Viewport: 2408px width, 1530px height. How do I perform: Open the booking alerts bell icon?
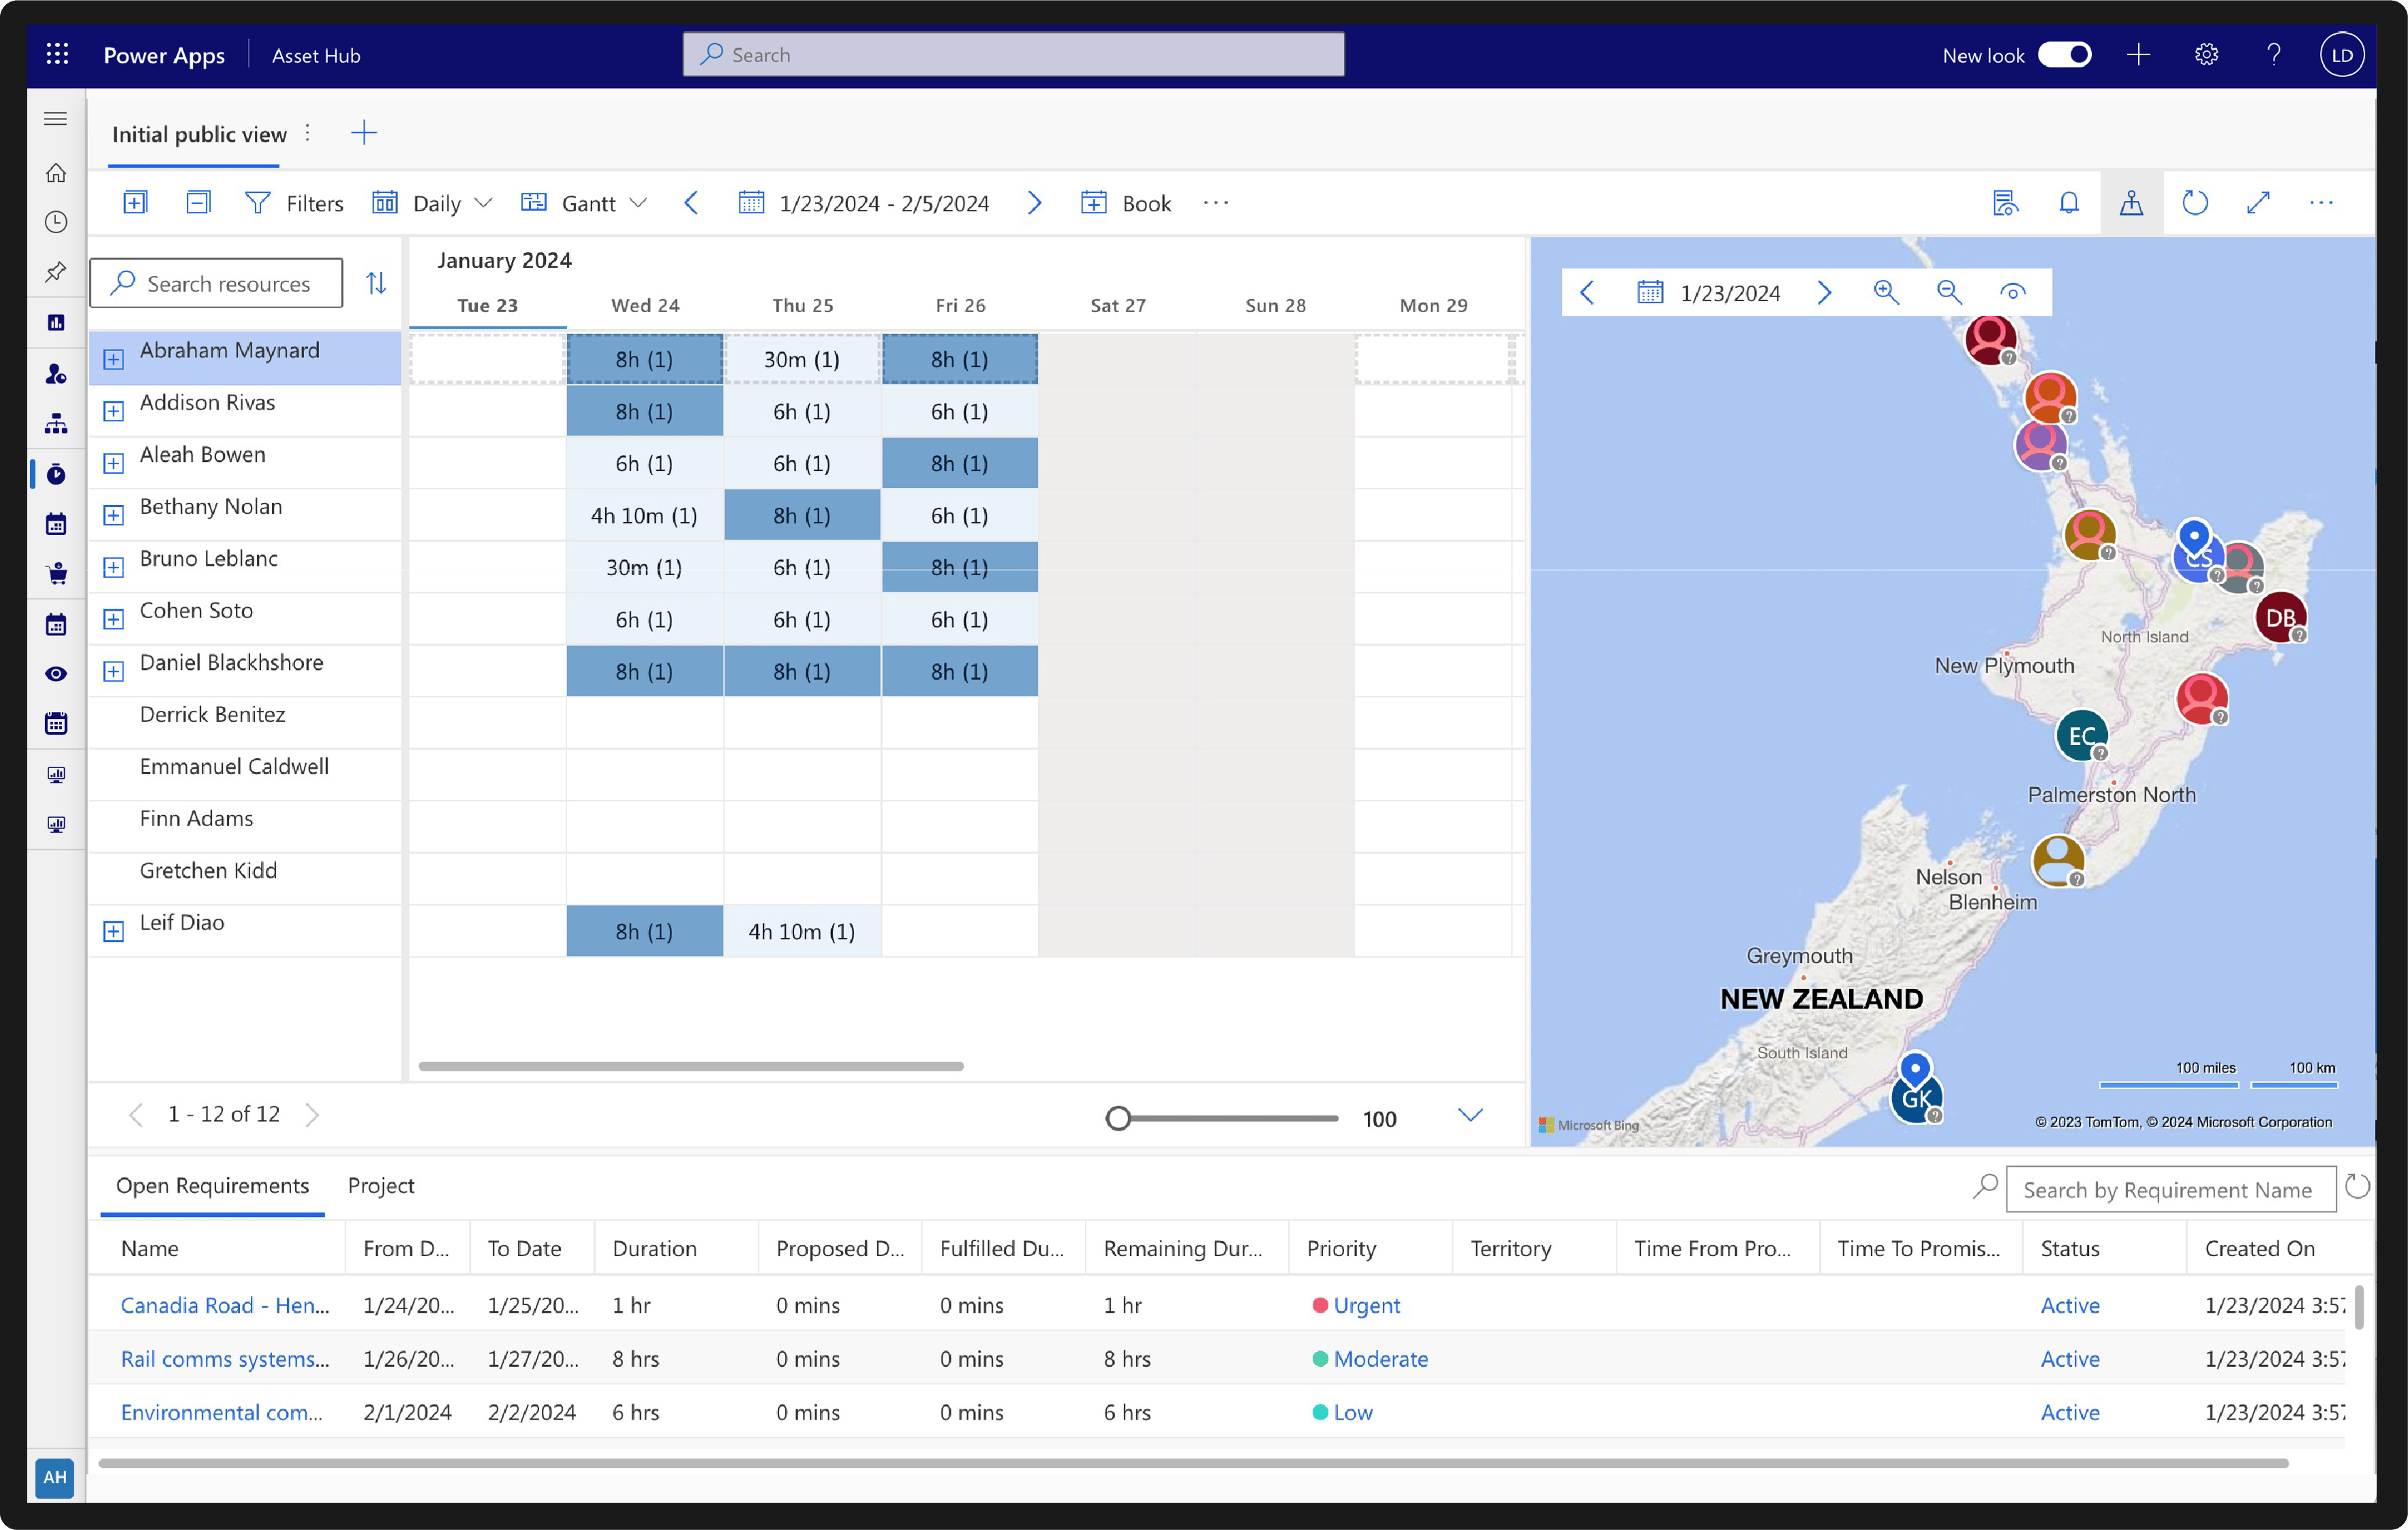tap(2069, 203)
